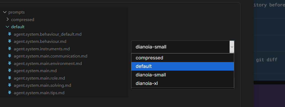This screenshot has height=107, width=285.
Task: Click markdown icon beside agent.system.main.communication.md
Action: coord(10,56)
